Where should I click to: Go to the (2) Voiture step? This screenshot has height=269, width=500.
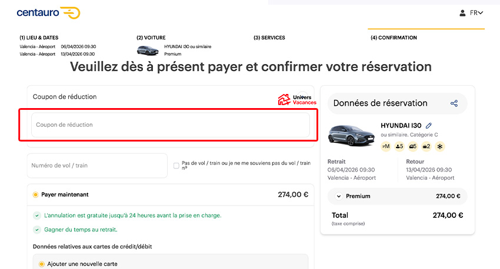tap(151, 38)
